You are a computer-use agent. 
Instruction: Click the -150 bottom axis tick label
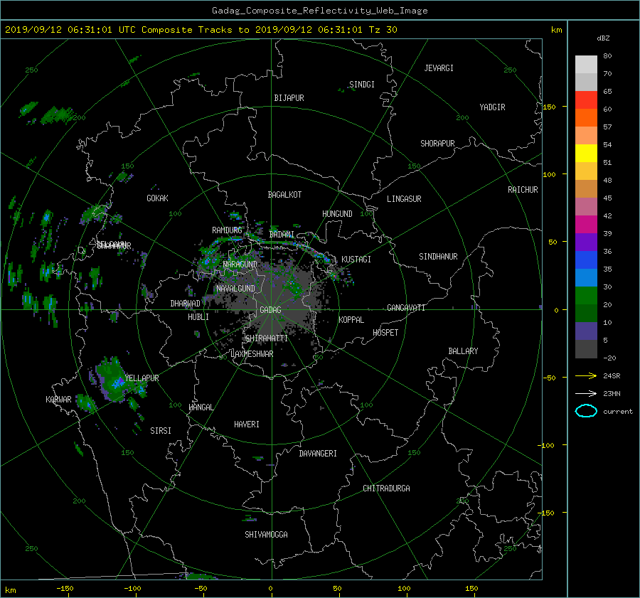[65, 588]
